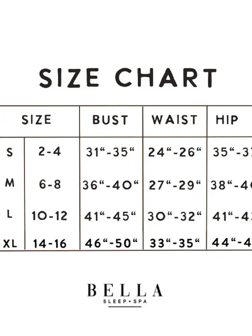Click the 14-16 numeric size cell

click(50, 244)
